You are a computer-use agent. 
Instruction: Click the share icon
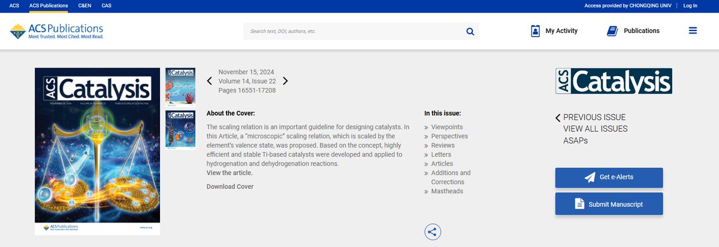coord(433,232)
